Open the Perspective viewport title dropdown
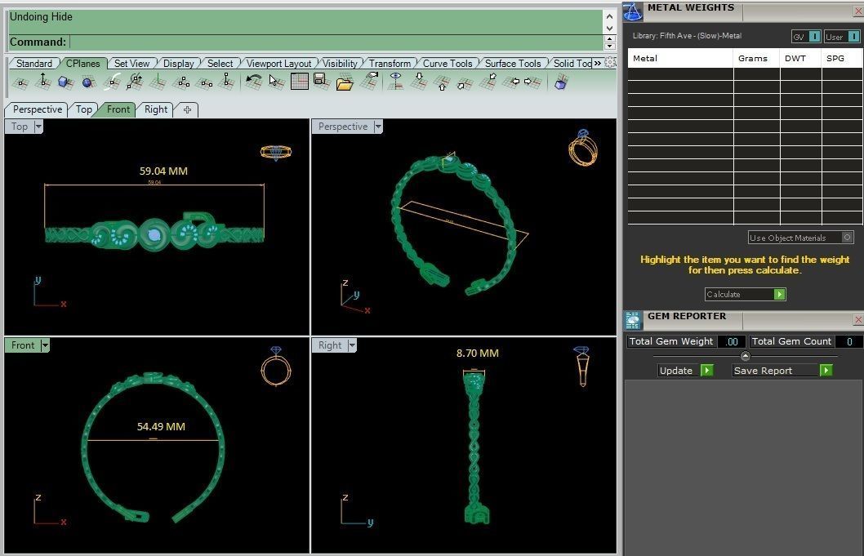The image size is (864, 556). click(378, 127)
